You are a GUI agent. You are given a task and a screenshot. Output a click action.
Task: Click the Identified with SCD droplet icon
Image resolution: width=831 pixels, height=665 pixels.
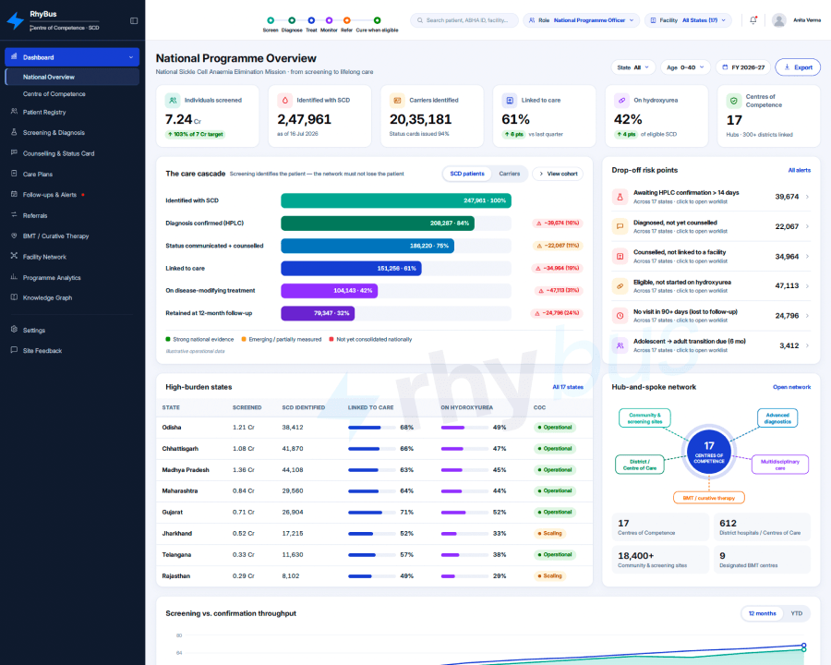pyautogui.click(x=284, y=101)
